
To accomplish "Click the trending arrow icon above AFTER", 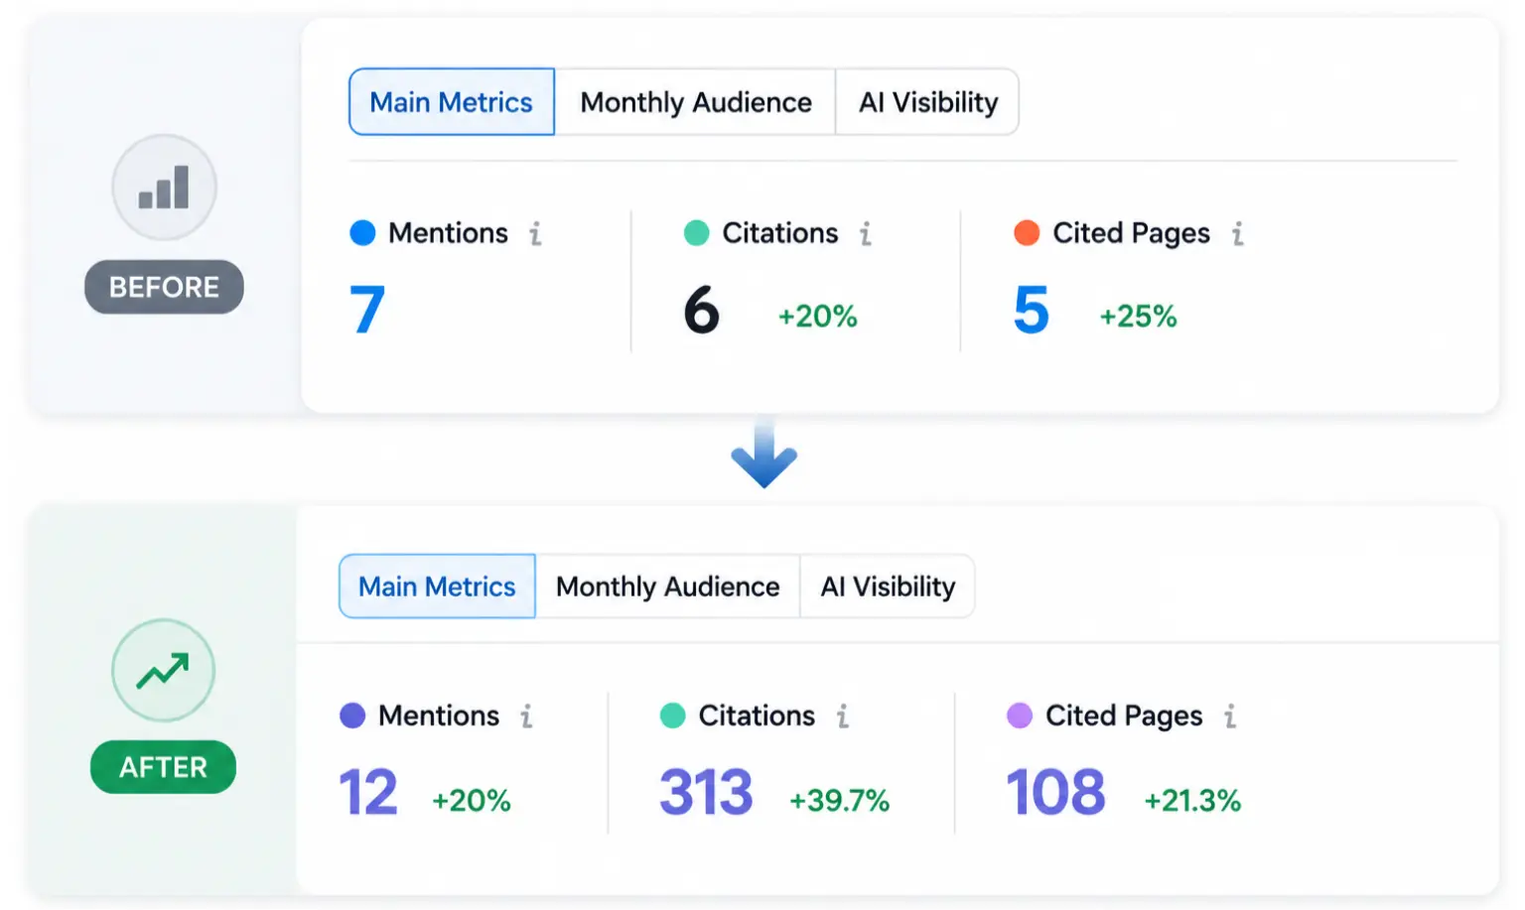I will coord(163,671).
